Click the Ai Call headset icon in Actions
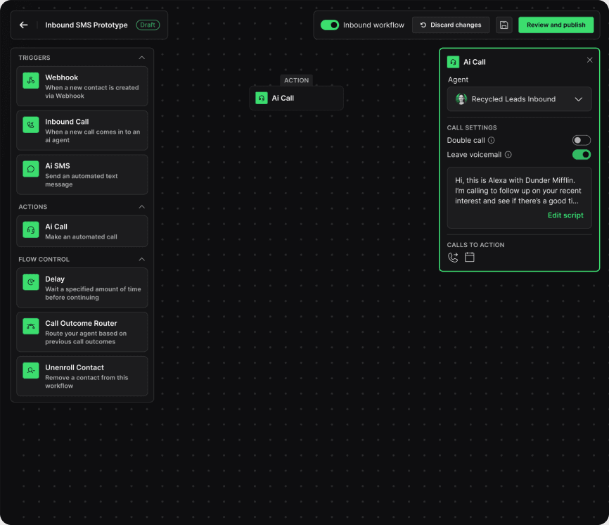This screenshot has width=609, height=525. pos(31,229)
